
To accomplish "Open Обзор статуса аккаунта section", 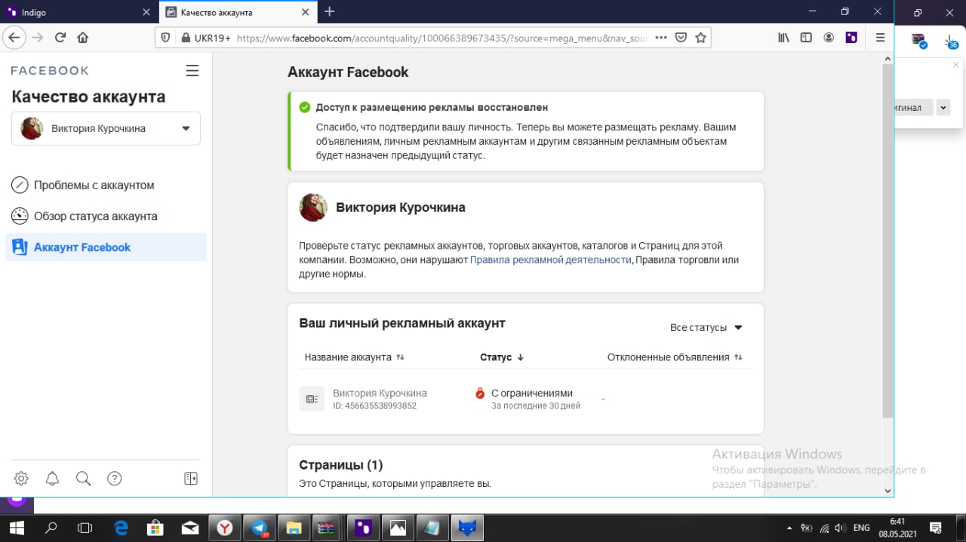I will pos(96,216).
